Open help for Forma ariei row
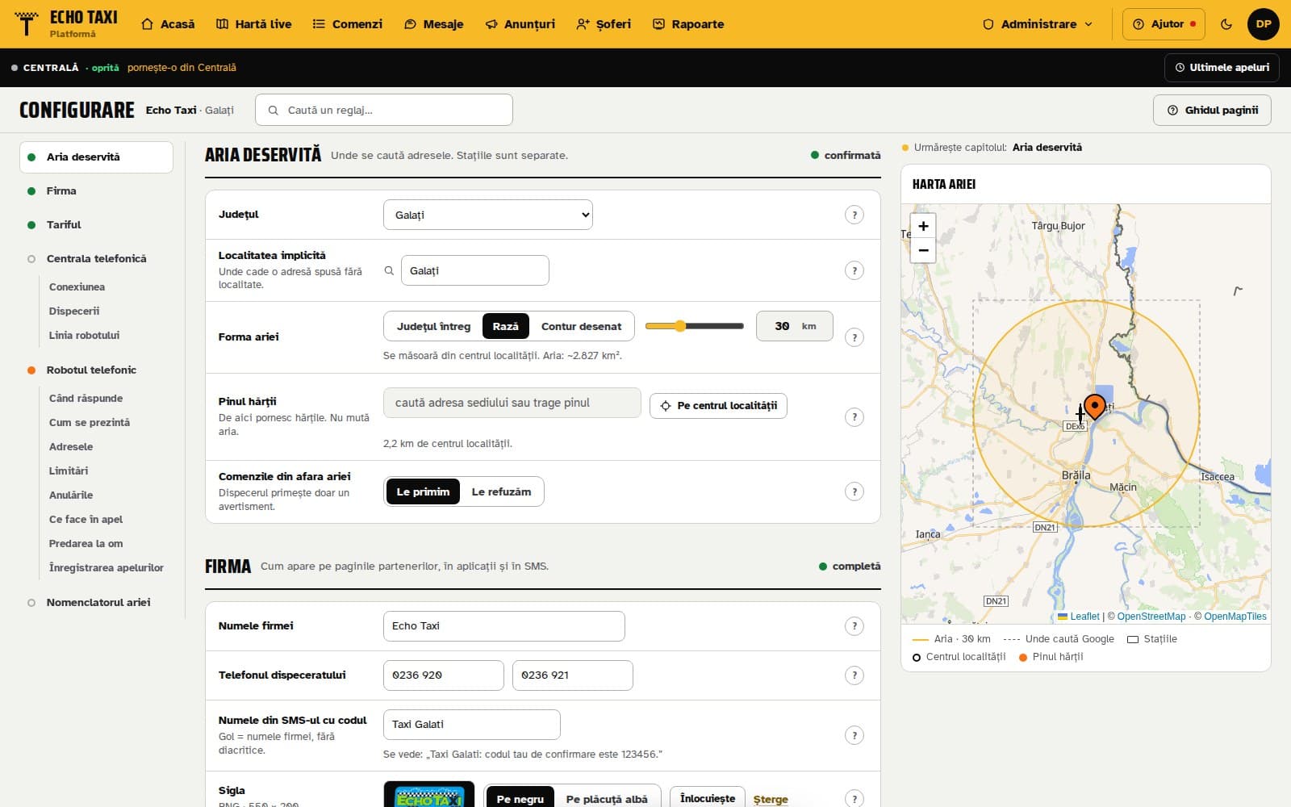1291x807 pixels. tap(854, 337)
